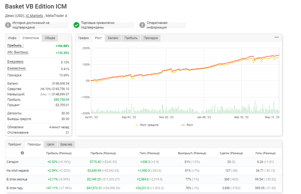301x194 pixels.
Task: Click the Сегодня row label
Action: coord(12,162)
